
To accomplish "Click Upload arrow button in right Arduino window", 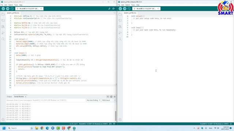I will (x=125, y=9).
